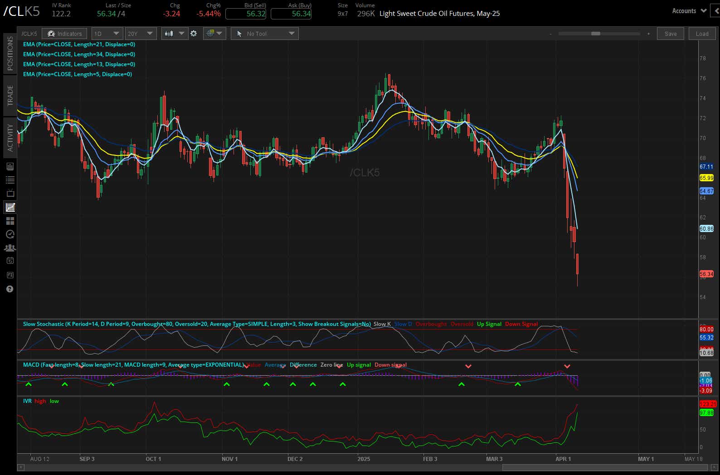Select EMA Length=21 study label

pos(79,44)
